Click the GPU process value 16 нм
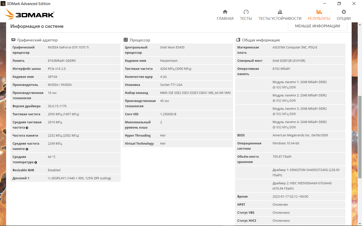The width and height of the screenshot is (362, 226). 52,93
